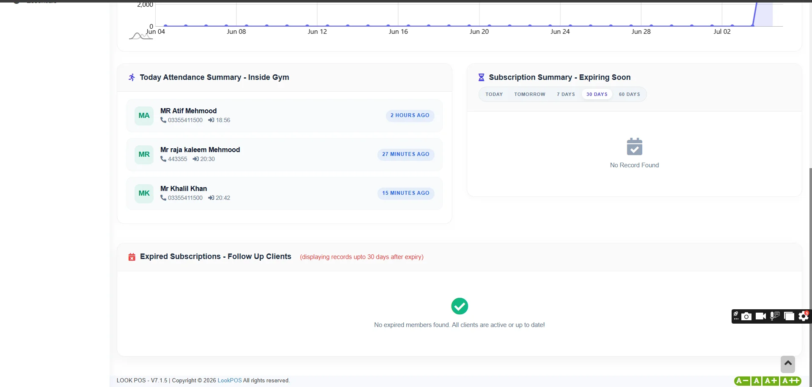Viewport: 812px width, 387px height.
Task: Click the MK avatar for Khalil Khan
Action: [144, 193]
